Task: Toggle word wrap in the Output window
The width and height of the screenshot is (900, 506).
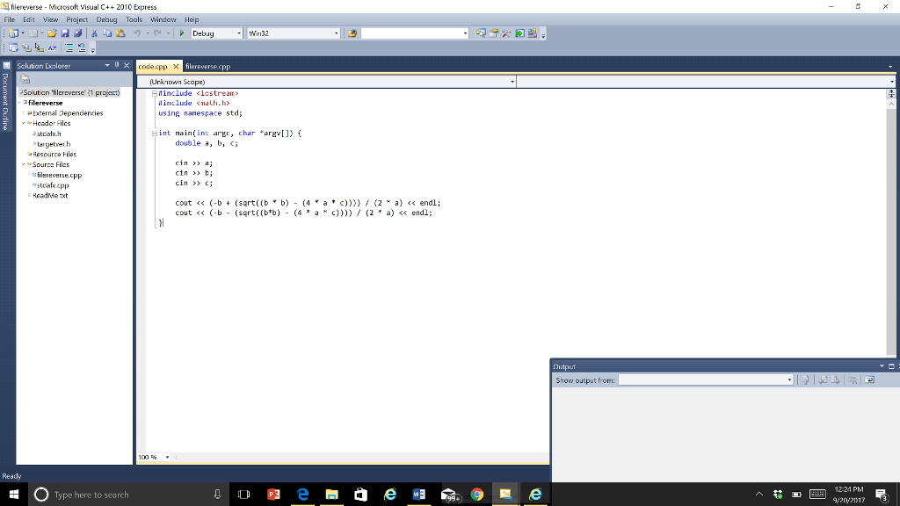Action: click(x=870, y=379)
